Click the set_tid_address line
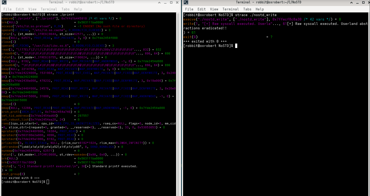 click(45, 116)
